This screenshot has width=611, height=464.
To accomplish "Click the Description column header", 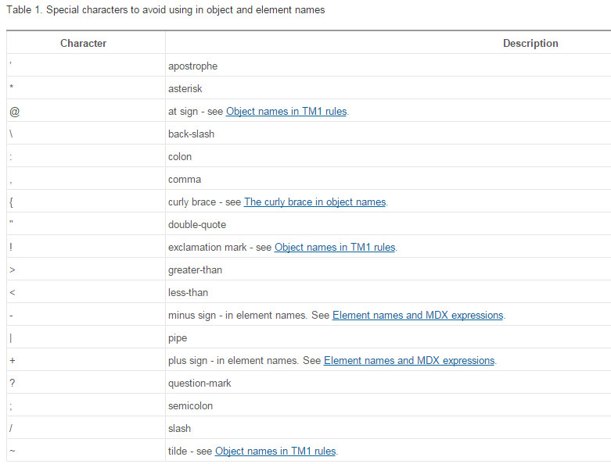I will (x=530, y=43).
